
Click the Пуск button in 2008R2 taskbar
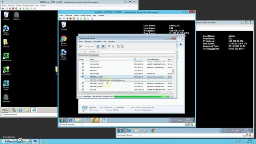[x=5, y=110]
